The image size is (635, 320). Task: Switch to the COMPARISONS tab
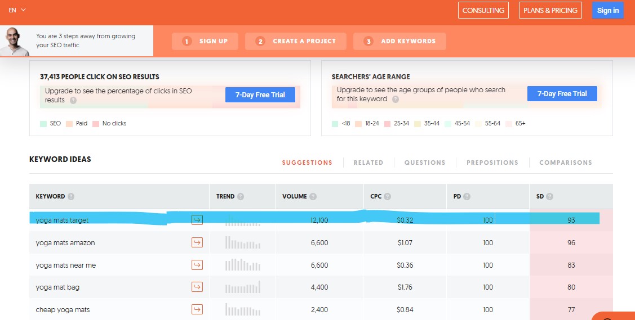pos(565,163)
